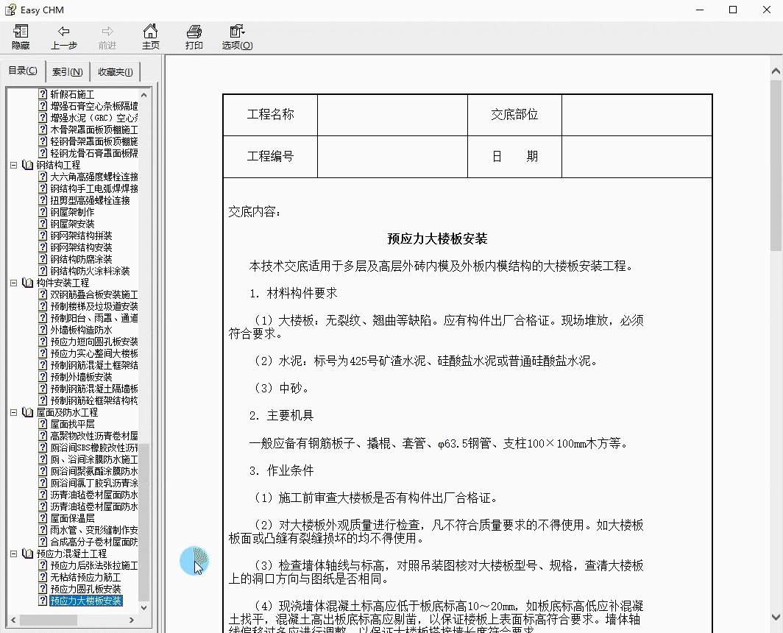The width and height of the screenshot is (783, 633).
Task: Click the tree horizontal scroll-left arrow
Action: point(13,620)
